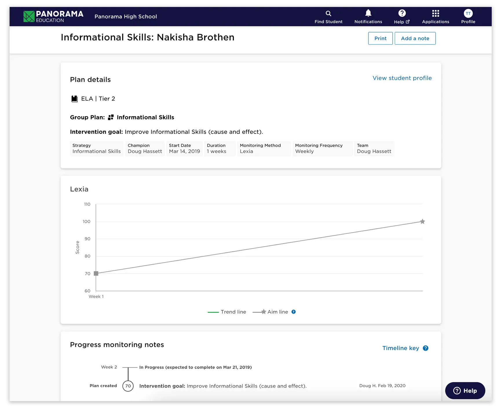This screenshot has width=501, height=415.
Task: Click the Champion Doug Hassett field
Action: (x=145, y=148)
